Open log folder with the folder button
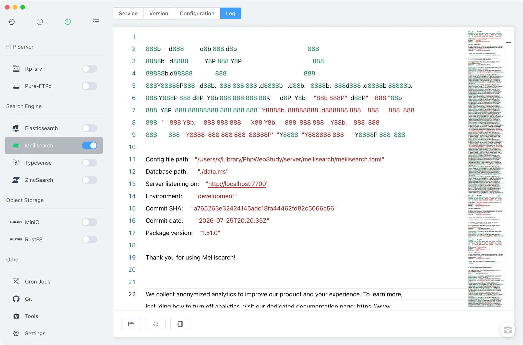The image size is (523, 345). (x=131, y=324)
